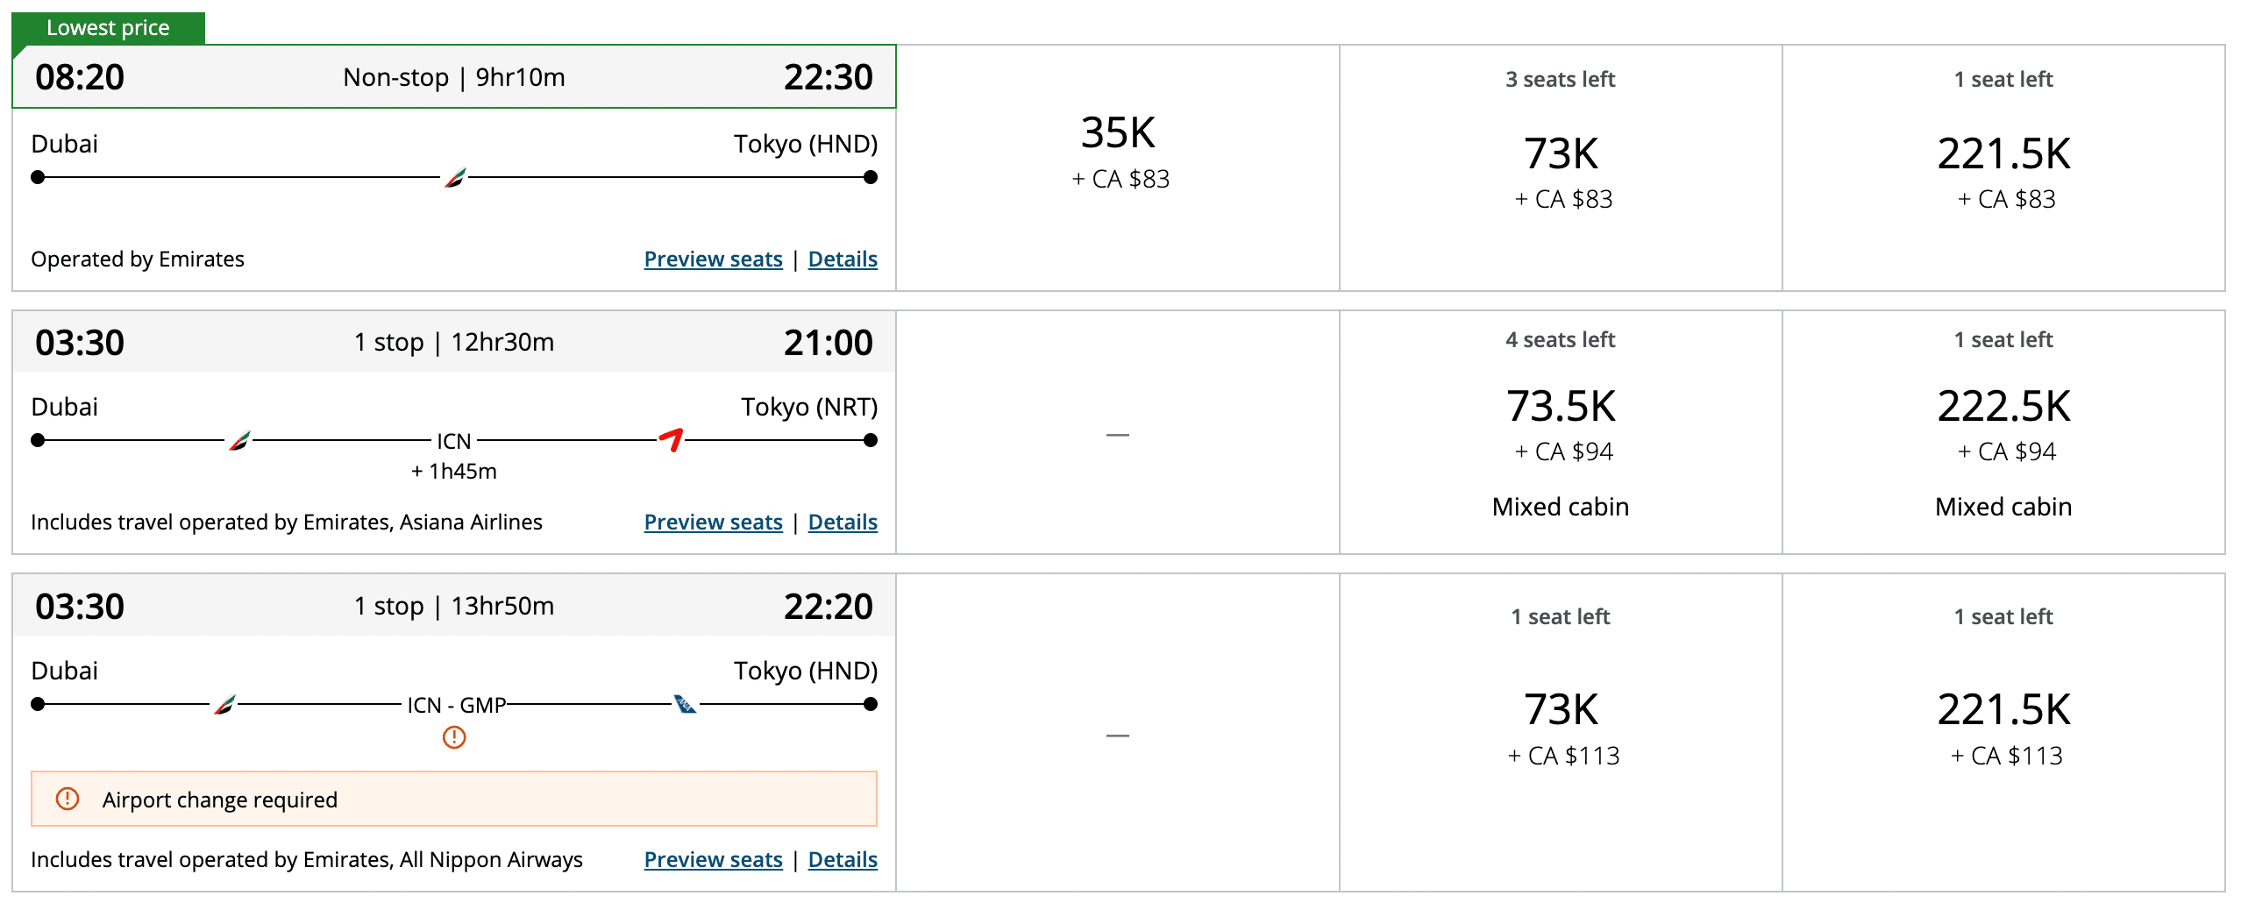Click Emirates logo on non-stop flight line
The height and width of the screenshot is (903, 2241).
click(455, 178)
